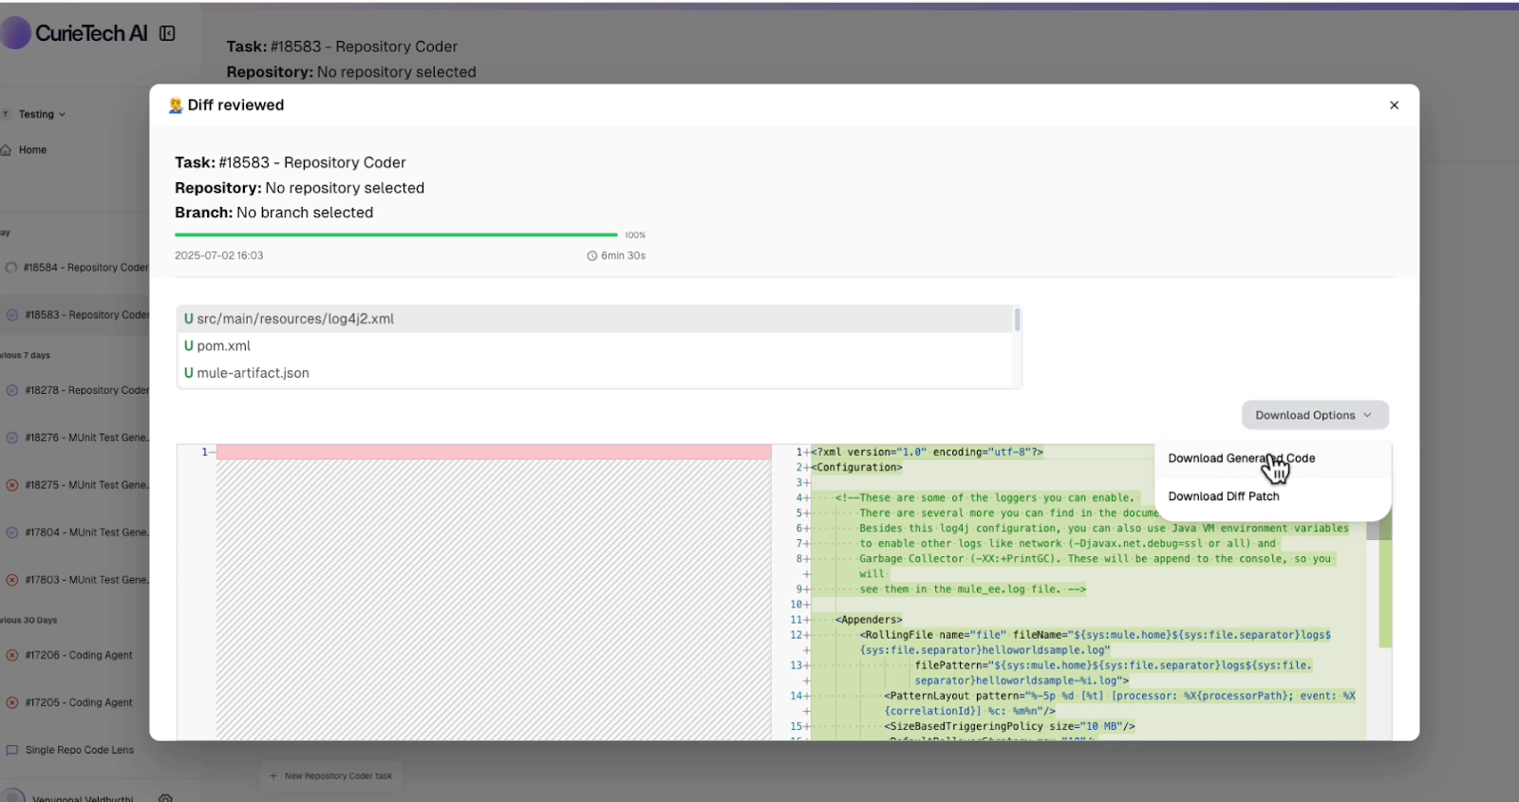Click status icon of task #18278
Image resolution: width=1519 pixels, height=802 pixels.
pyautogui.click(x=12, y=390)
